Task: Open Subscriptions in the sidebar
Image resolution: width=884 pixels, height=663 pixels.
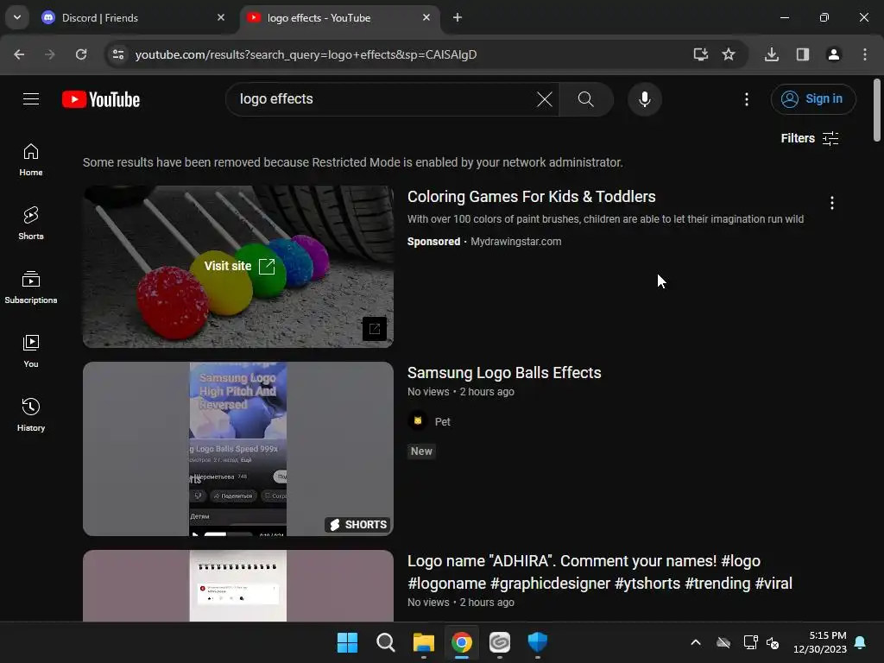Action: pyautogui.click(x=31, y=287)
